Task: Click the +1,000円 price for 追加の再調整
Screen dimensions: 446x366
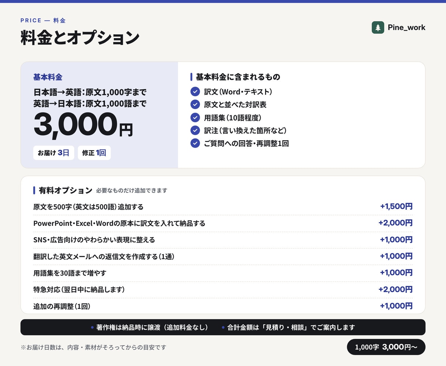Action: tap(396, 306)
